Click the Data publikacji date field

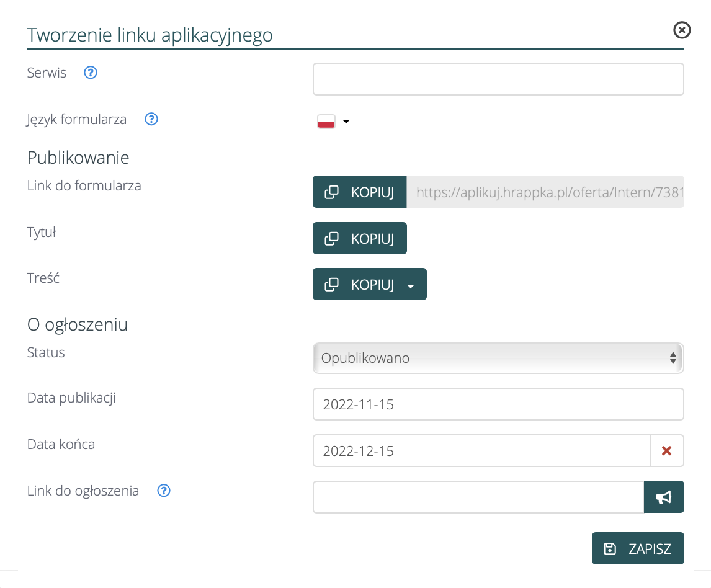click(498, 404)
